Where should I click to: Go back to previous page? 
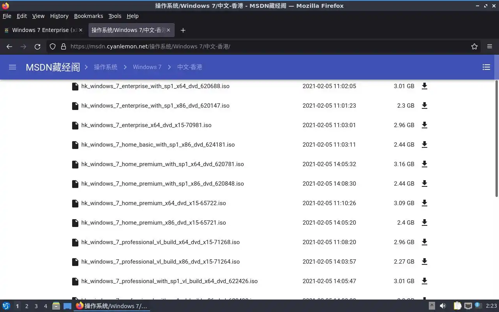(x=9, y=46)
